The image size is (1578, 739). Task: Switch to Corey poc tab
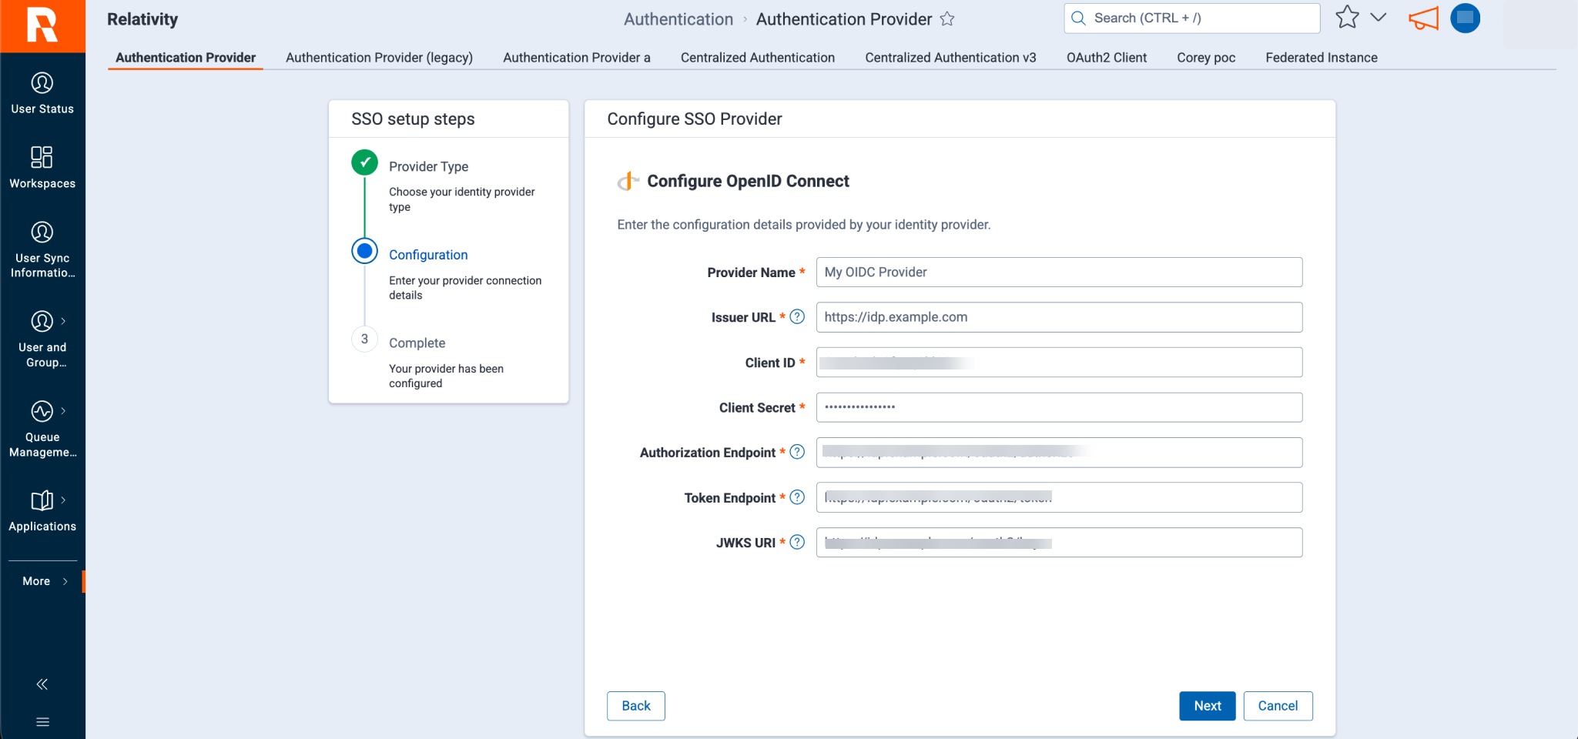pyautogui.click(x=1206, y=58)
